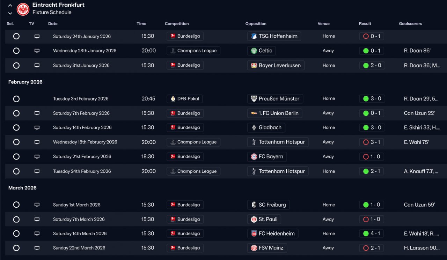Click the SC Freiburg club badge
447x260 pixels.
[254, 205]
